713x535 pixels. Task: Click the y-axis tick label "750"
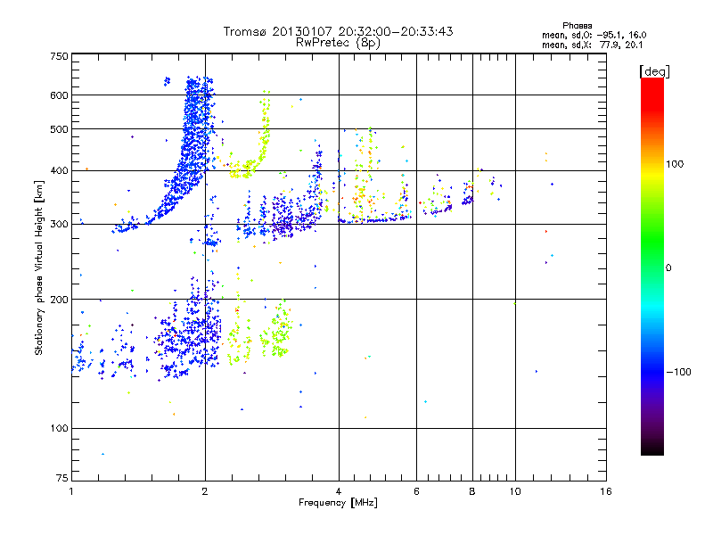click(59, 56)
